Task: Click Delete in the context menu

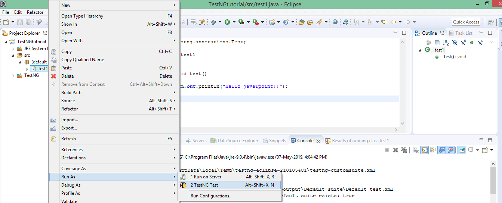Action: 114,76
